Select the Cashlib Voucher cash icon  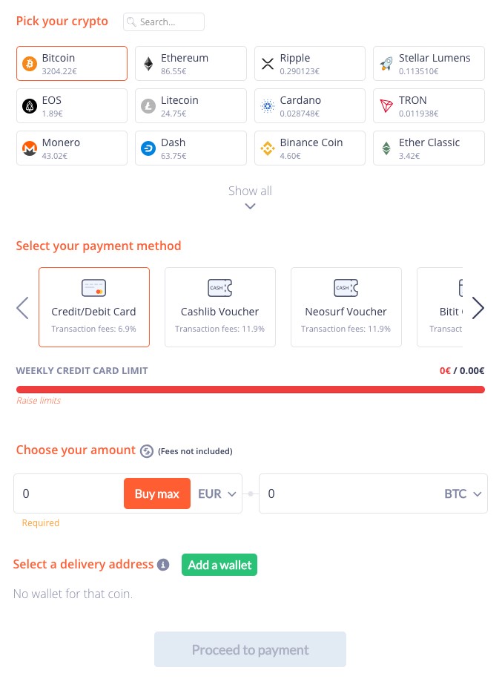(219, 288)
